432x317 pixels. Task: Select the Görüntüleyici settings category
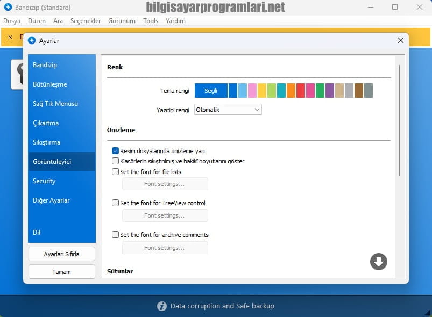(62, 162)
